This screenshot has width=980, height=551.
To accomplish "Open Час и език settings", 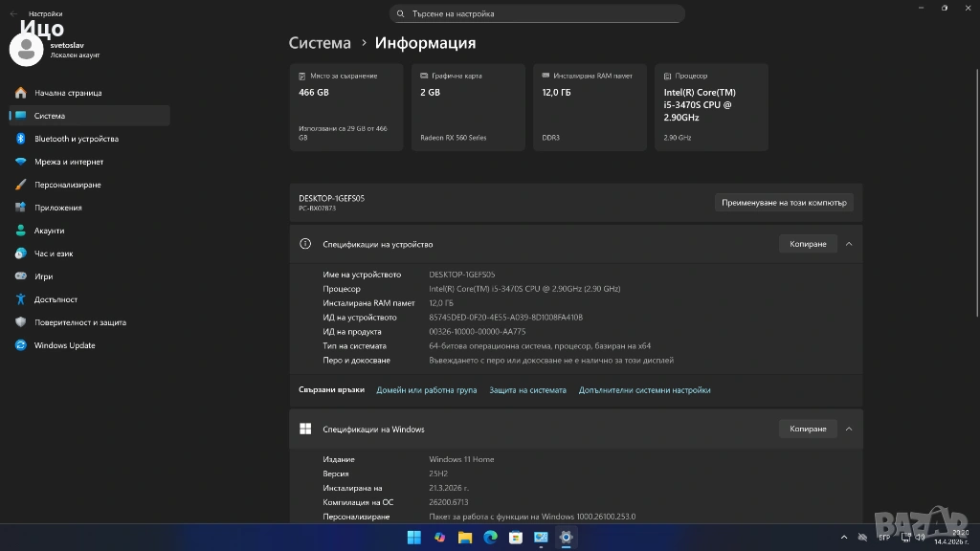I will pos(54,253).
